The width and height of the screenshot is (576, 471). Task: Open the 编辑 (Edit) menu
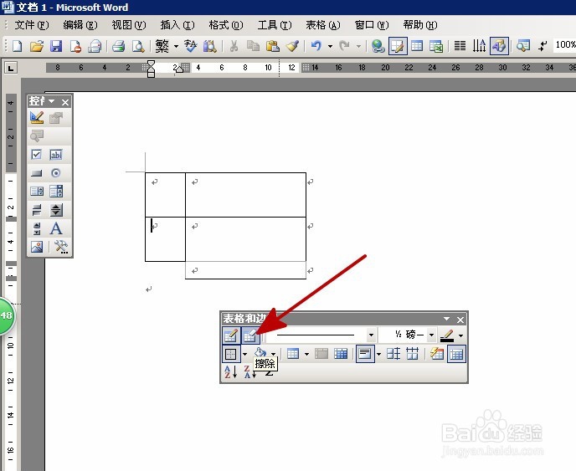(x=80, y=25)
